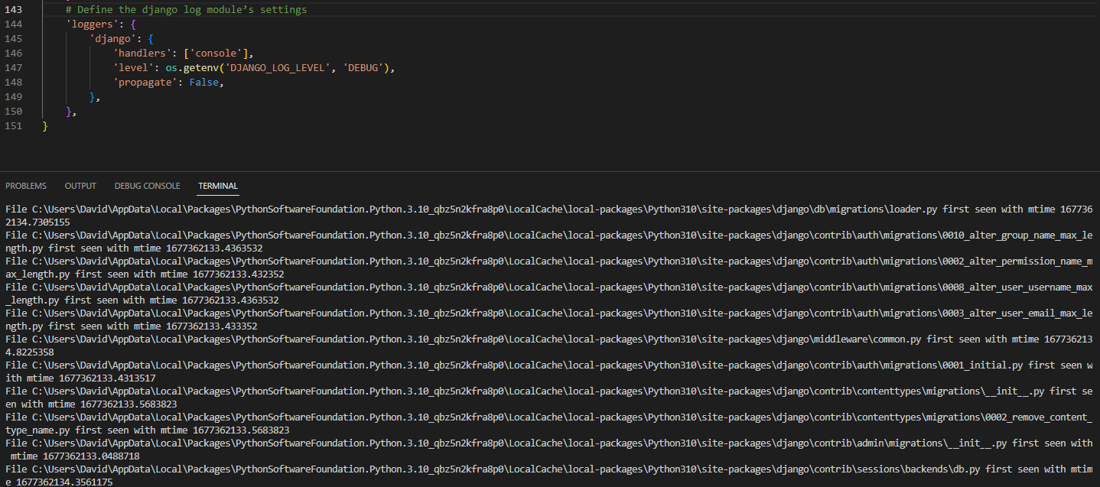1100x487 pixels.
Task: Click the 'DEBUG' default value string
Action: pos(365,68)
